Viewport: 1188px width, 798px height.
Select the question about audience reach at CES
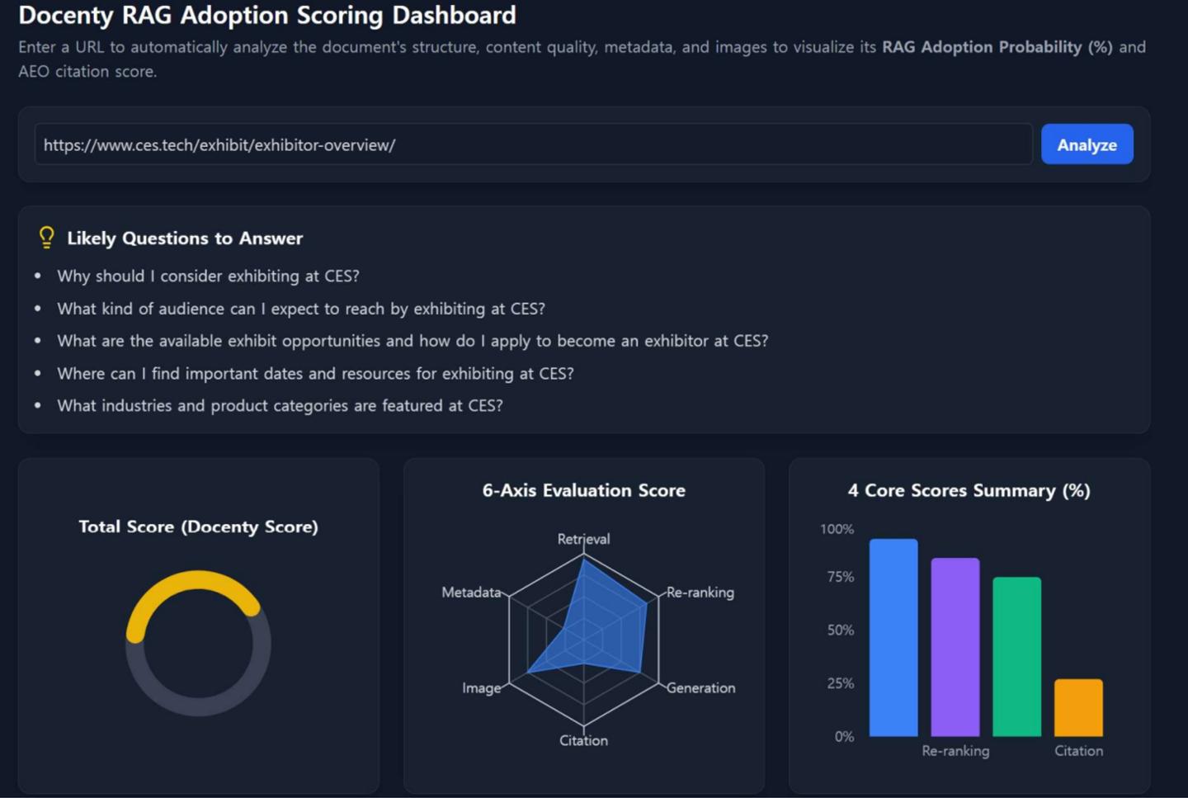point(300,309)
